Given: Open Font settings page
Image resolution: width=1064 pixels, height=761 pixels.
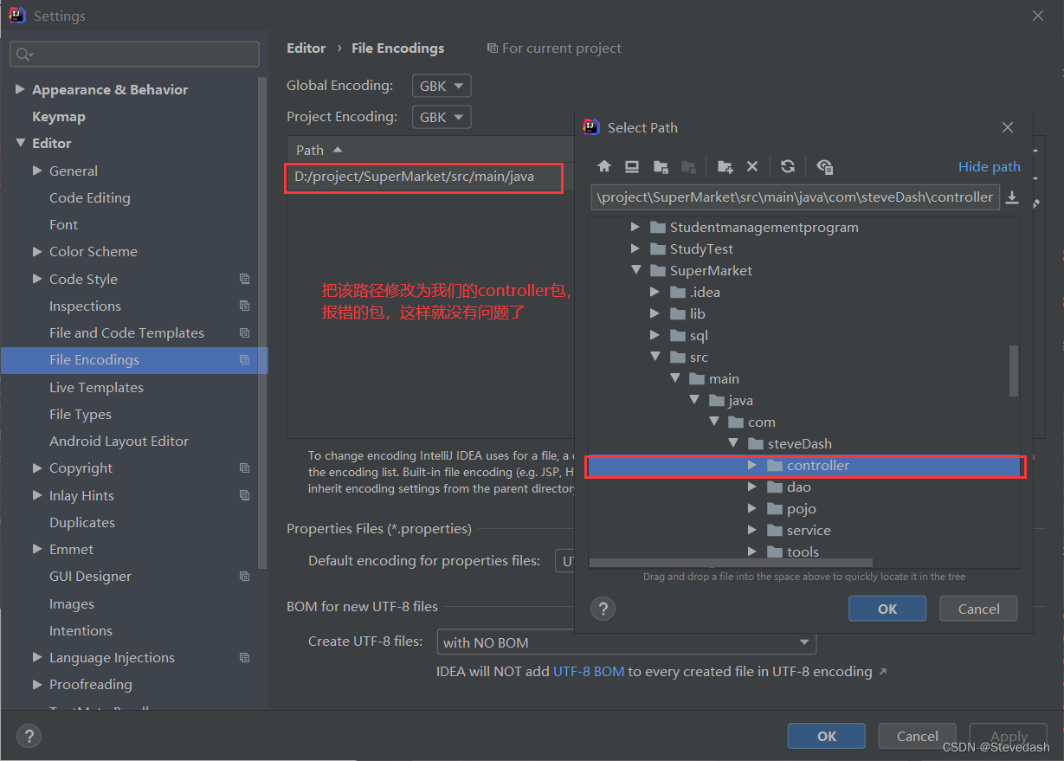Looking at the screenshot, I should coord(63,224).
